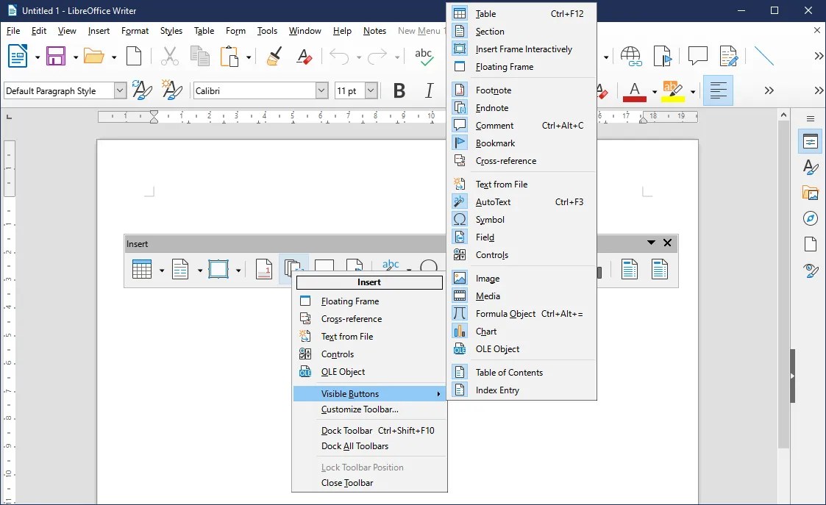The height and width of the screenshot is (505, 826).
Task: Toggle Bold formatting
Action: [x=399, y=90]
